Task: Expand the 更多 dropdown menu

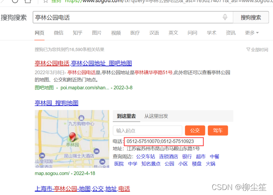Action: (x=252, y=33)
